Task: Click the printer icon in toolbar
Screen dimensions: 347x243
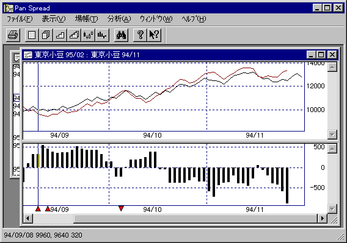Action: click(13, 35)
